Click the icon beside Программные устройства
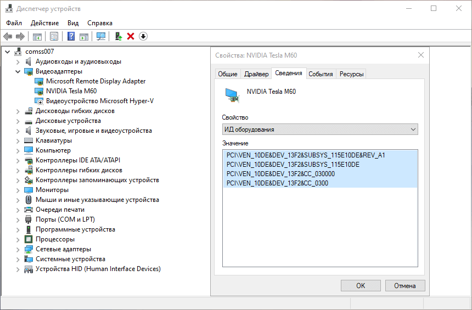The width and height of the screenshot is (472, 310). pos(29,230)
